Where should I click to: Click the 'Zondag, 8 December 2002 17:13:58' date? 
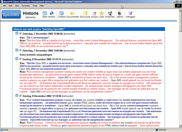point(42,96)
